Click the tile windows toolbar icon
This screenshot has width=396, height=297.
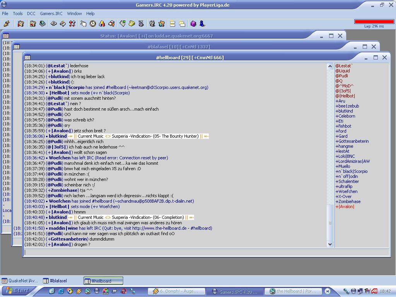(172, 24)
